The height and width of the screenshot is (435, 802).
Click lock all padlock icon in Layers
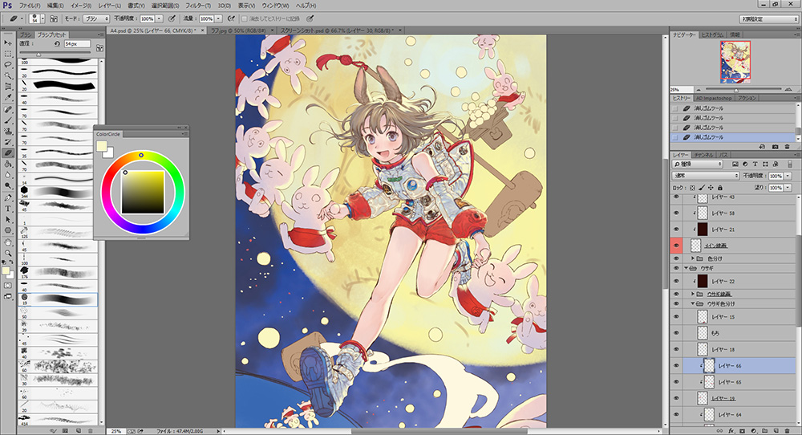(x=720, y=188)
